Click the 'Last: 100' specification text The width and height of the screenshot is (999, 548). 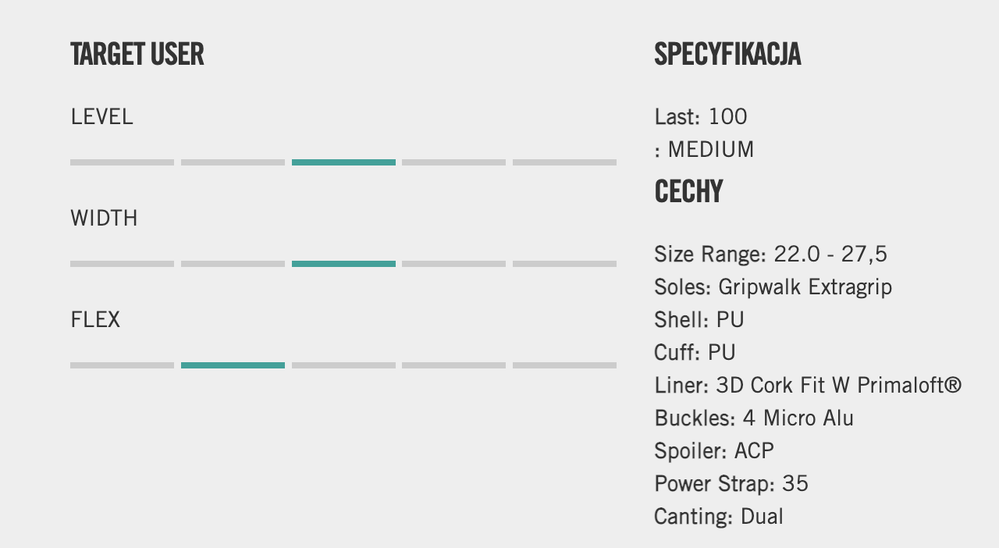[x=701, y=117]
